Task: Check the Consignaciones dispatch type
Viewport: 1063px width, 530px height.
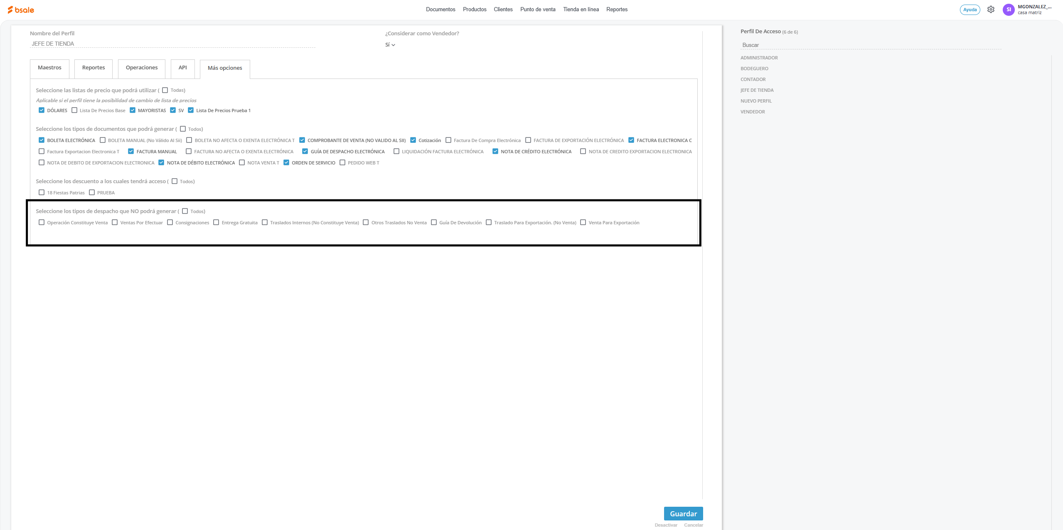Action: click(170, 222)
